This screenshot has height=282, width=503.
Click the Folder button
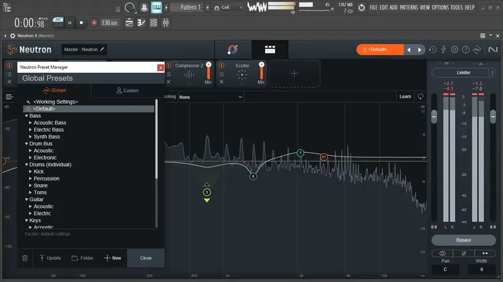tap(82, 258)
